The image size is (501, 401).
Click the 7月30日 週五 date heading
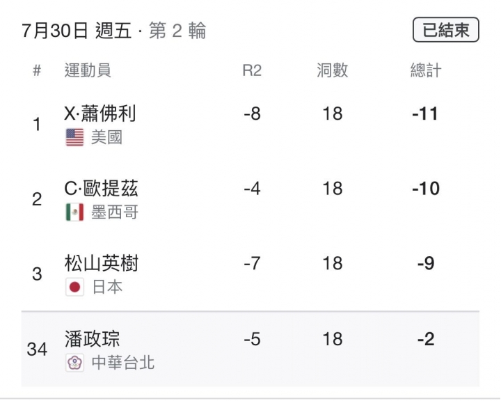[77, 31]
